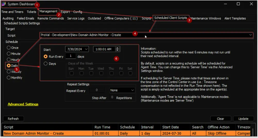
Task: Open the Service Logs sub-tab
Action: point(76,18)
